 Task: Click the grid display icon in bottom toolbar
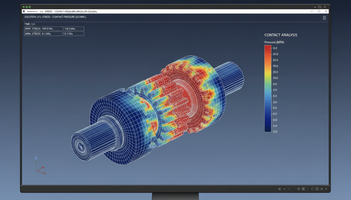click(304, 189)
